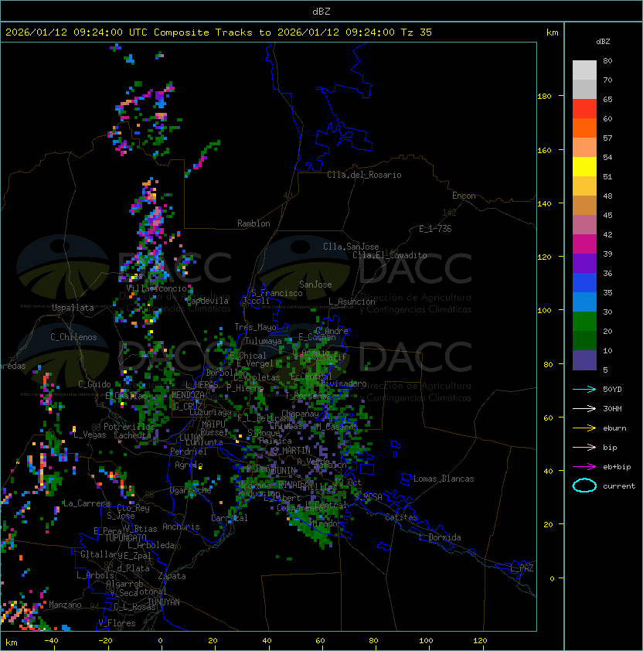Screen dimensions: 643x651
Task: Pick the bright green 30-20 dBZ swatch
Action: coord(584,322)
